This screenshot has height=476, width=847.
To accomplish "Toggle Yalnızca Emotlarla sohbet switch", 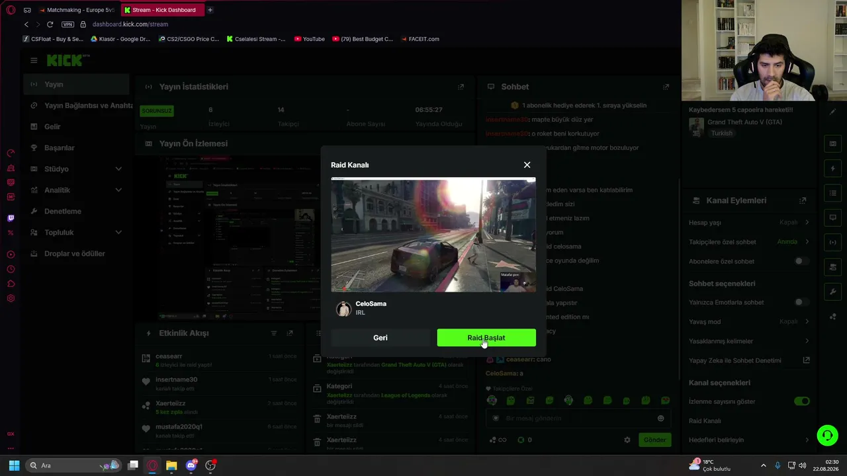I will pos(801,302).
